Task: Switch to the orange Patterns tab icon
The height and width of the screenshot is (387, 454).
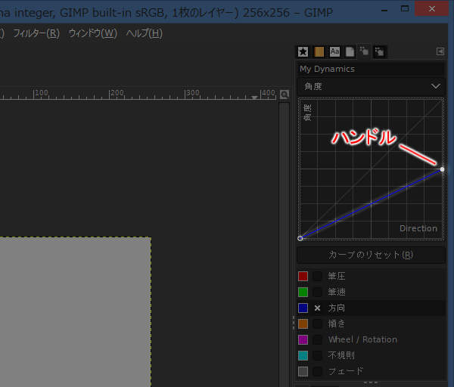Action: [x=319, y=52]
